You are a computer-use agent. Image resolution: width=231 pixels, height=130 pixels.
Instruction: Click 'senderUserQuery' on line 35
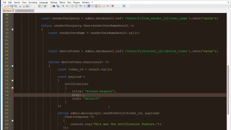66,18
